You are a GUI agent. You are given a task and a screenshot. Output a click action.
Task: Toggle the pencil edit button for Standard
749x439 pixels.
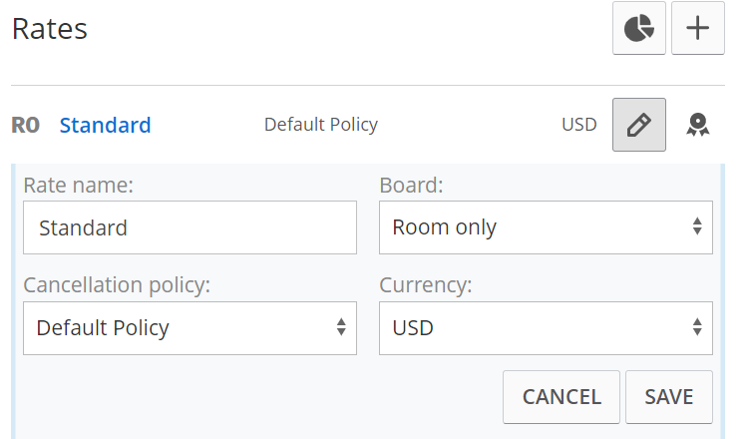pos(638,125)
